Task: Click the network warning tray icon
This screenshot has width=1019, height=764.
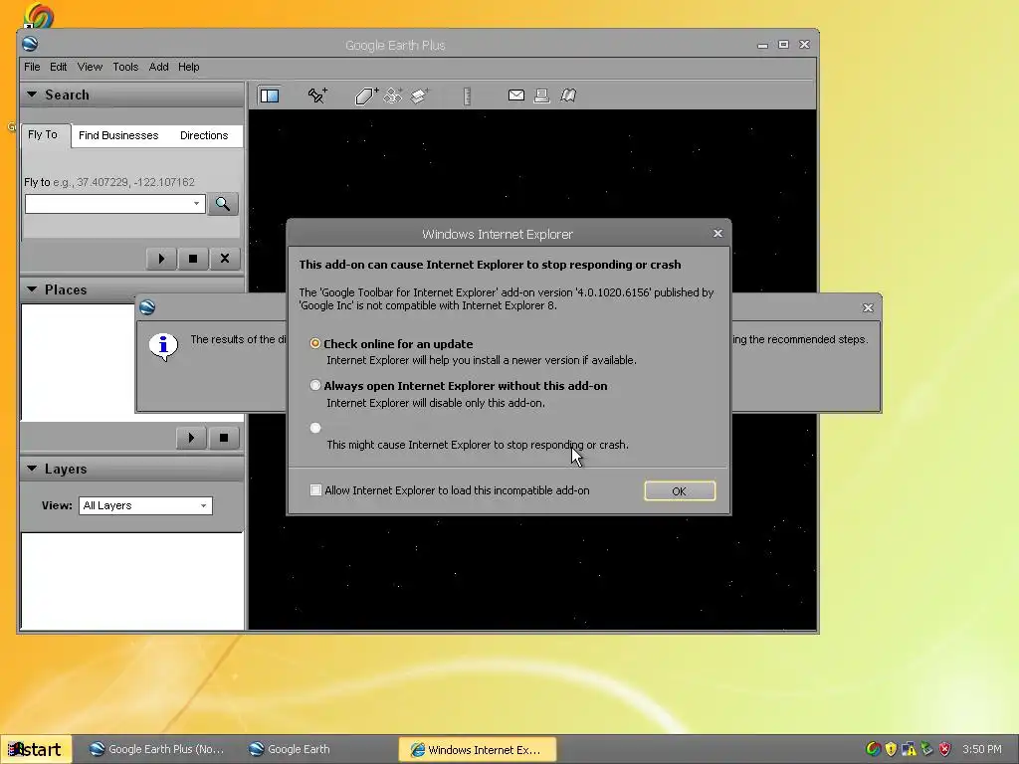Action: pyautogui.click(x=909, y=749)
